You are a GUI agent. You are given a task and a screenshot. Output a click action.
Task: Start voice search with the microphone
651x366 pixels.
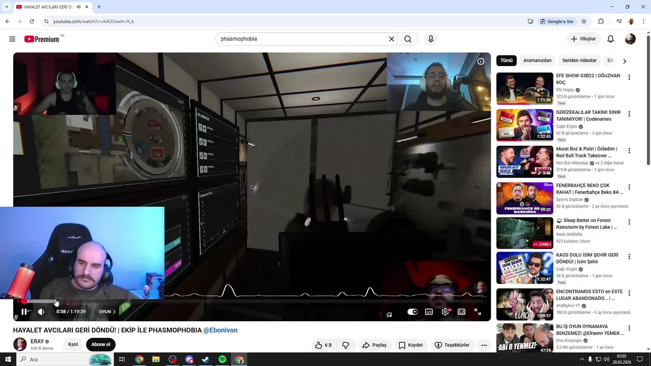pos(431,39)
